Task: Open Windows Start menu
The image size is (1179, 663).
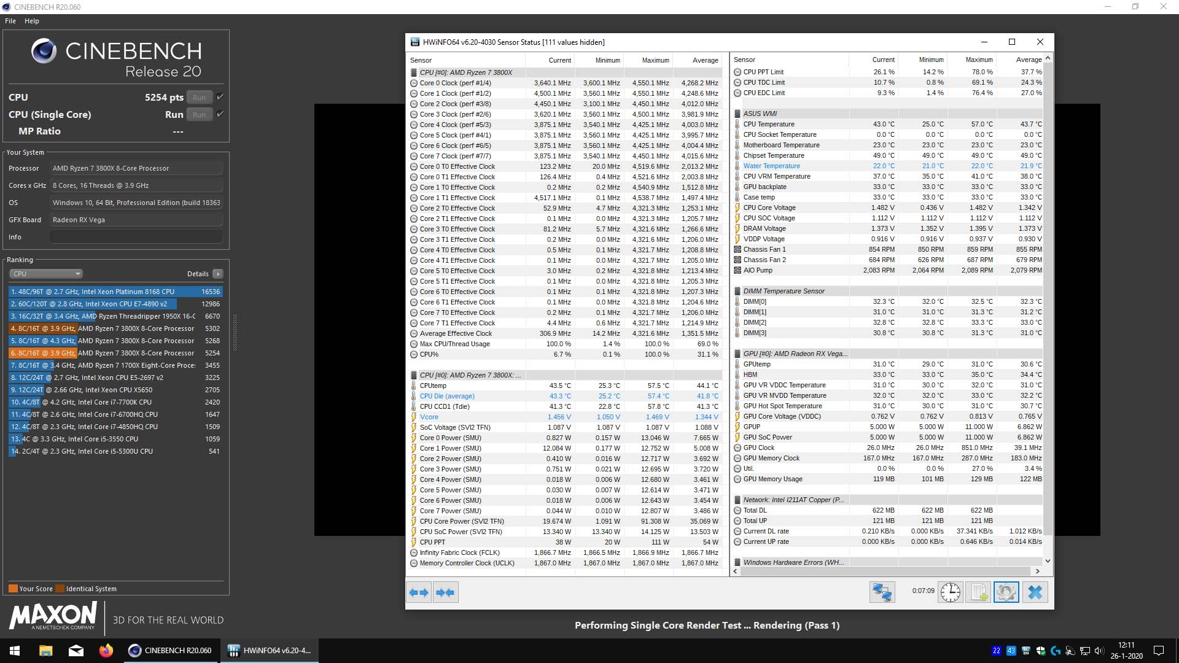Action: point(15,651)
